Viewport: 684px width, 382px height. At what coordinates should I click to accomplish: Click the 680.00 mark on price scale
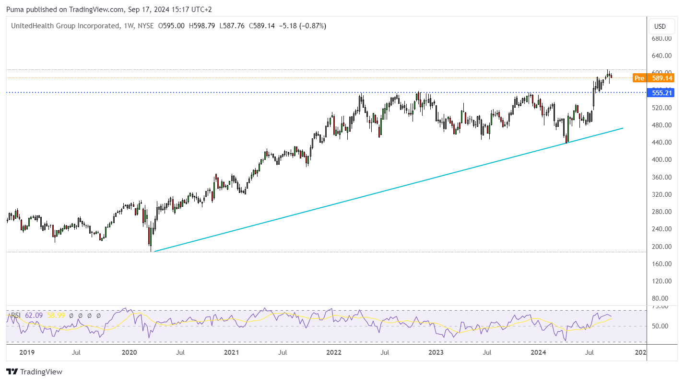[x=660, y=38]
